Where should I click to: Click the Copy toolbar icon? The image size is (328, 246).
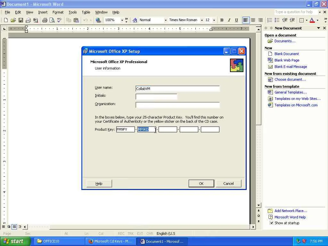[69, 20]
